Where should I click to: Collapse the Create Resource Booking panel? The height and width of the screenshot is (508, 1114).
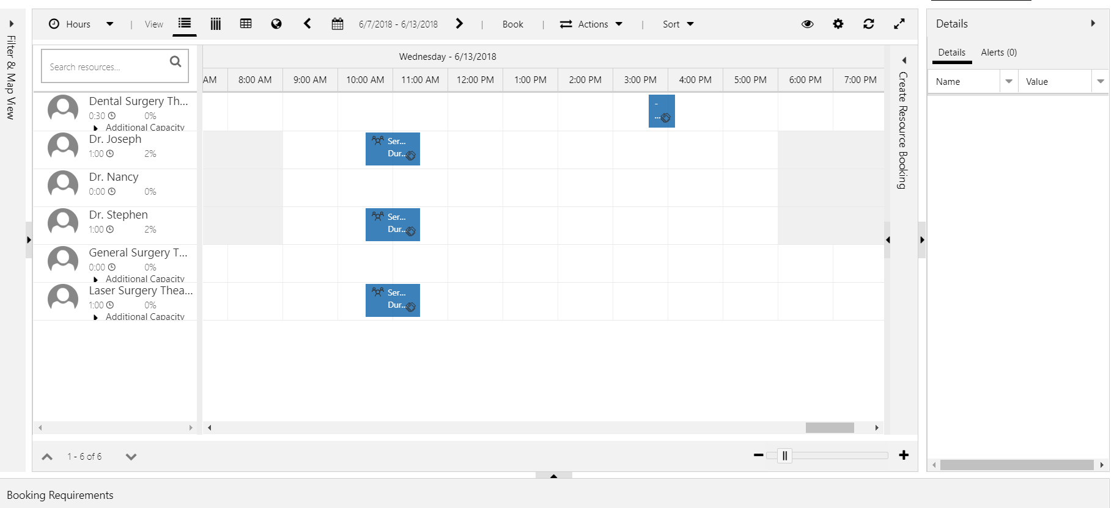(904, 60)
